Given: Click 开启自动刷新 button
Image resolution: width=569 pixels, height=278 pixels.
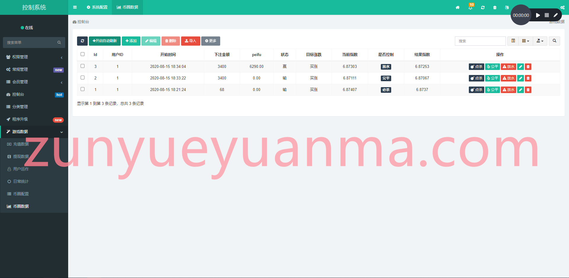Looking at the screenshot, I should point(105,41).
